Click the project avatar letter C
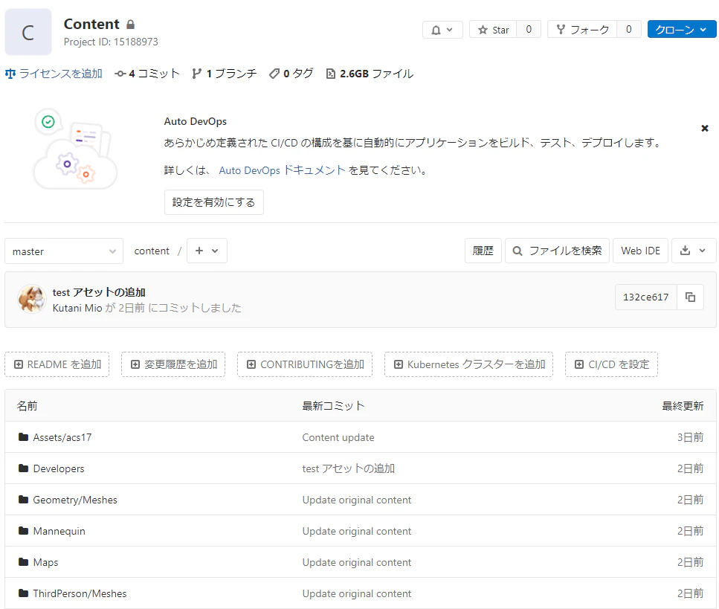719x609 pixels. click(28, 32)
